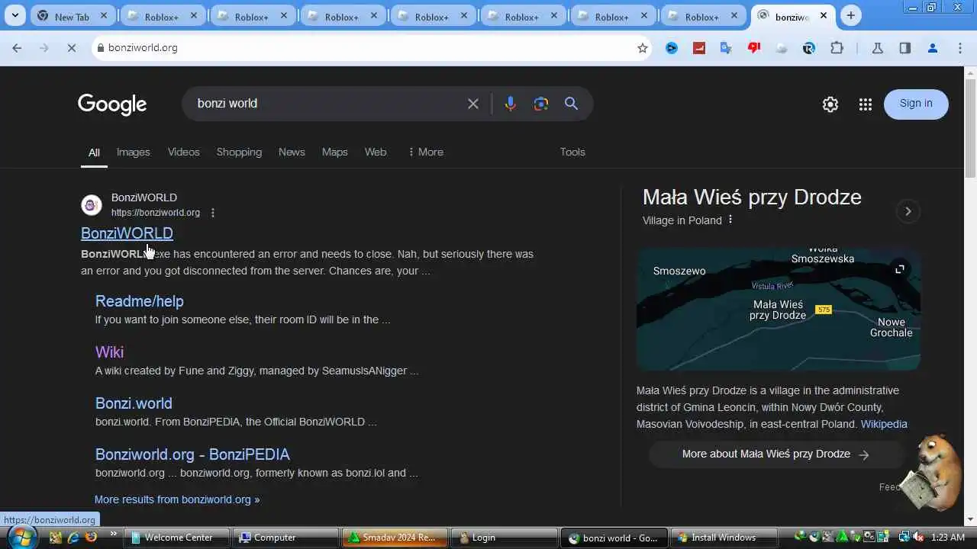Select the Images search tab
Screen dimensions: 977x549
pos(133,152)
